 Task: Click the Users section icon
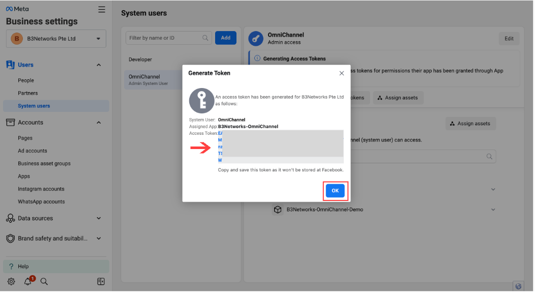[10, 65]
